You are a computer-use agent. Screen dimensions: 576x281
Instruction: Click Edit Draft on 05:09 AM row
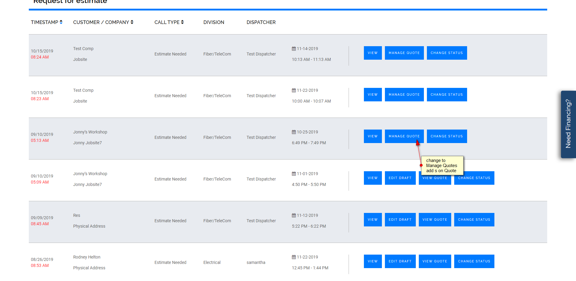pos(400,178)
